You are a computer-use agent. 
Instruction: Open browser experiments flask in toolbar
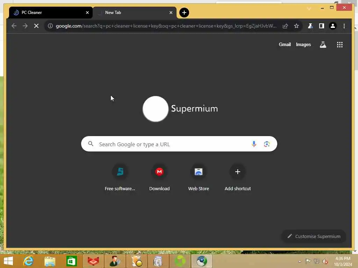pos(310,26)
